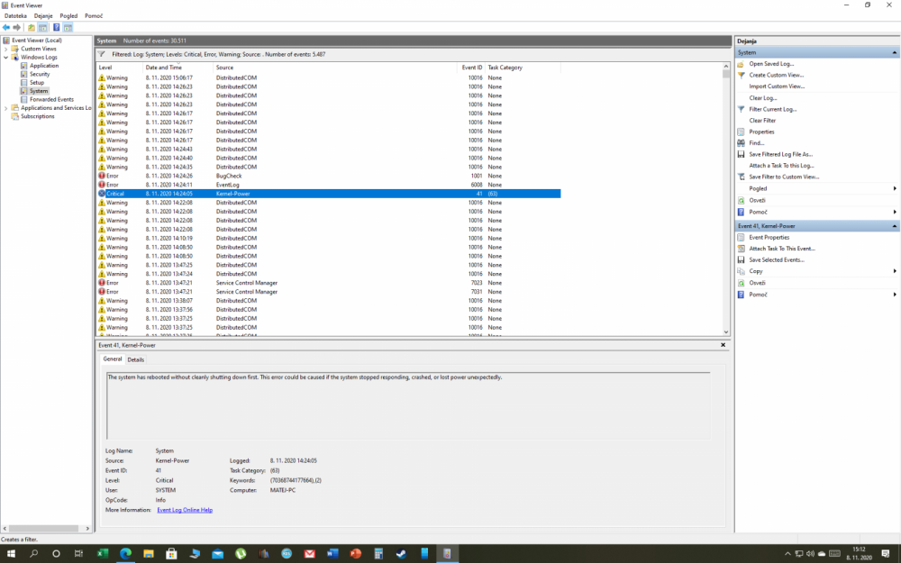Open the Dejanje menu
901x563 pixels.
pos(42,15)
